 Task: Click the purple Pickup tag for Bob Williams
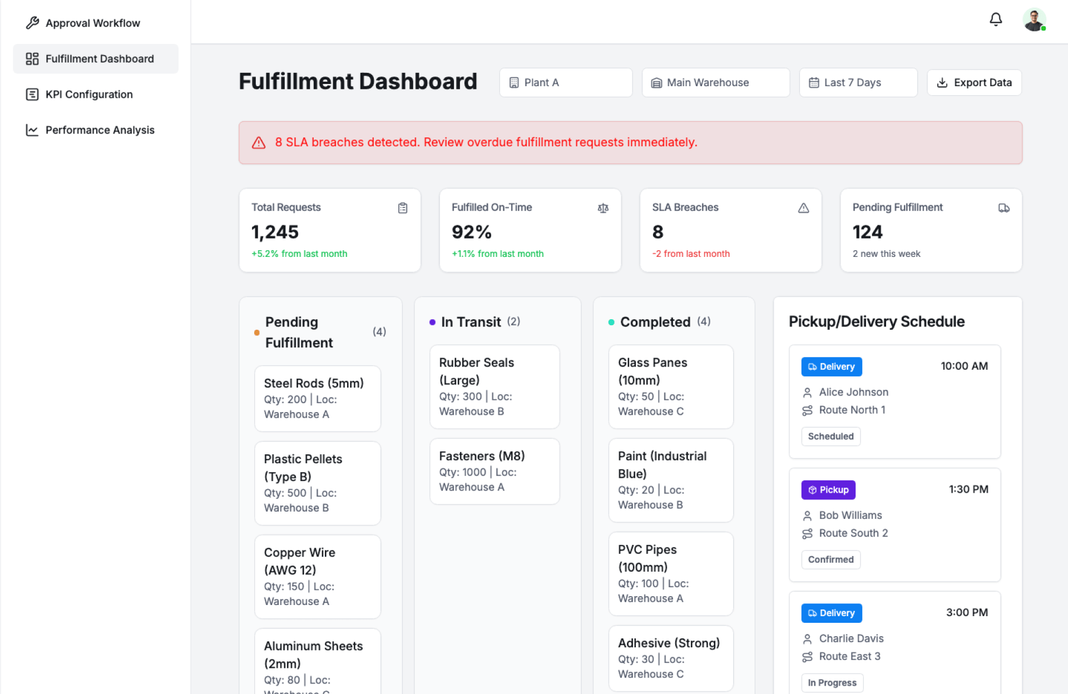tap(828, 490)
